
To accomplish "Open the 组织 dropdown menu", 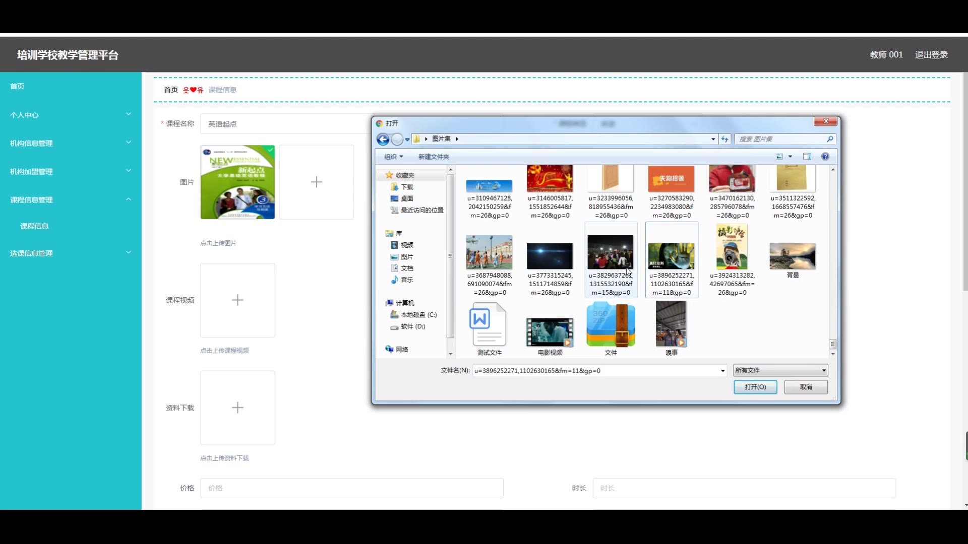I will point(393,157).
